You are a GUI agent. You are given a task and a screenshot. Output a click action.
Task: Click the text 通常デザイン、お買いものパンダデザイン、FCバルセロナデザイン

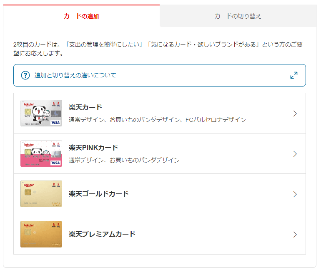point(157,120)
